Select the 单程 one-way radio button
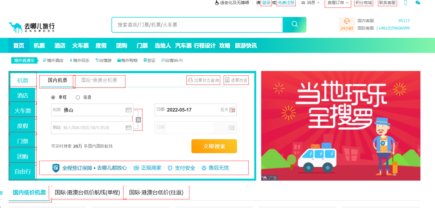The width and height of the screenshot is (435, 208). [53, 97]
